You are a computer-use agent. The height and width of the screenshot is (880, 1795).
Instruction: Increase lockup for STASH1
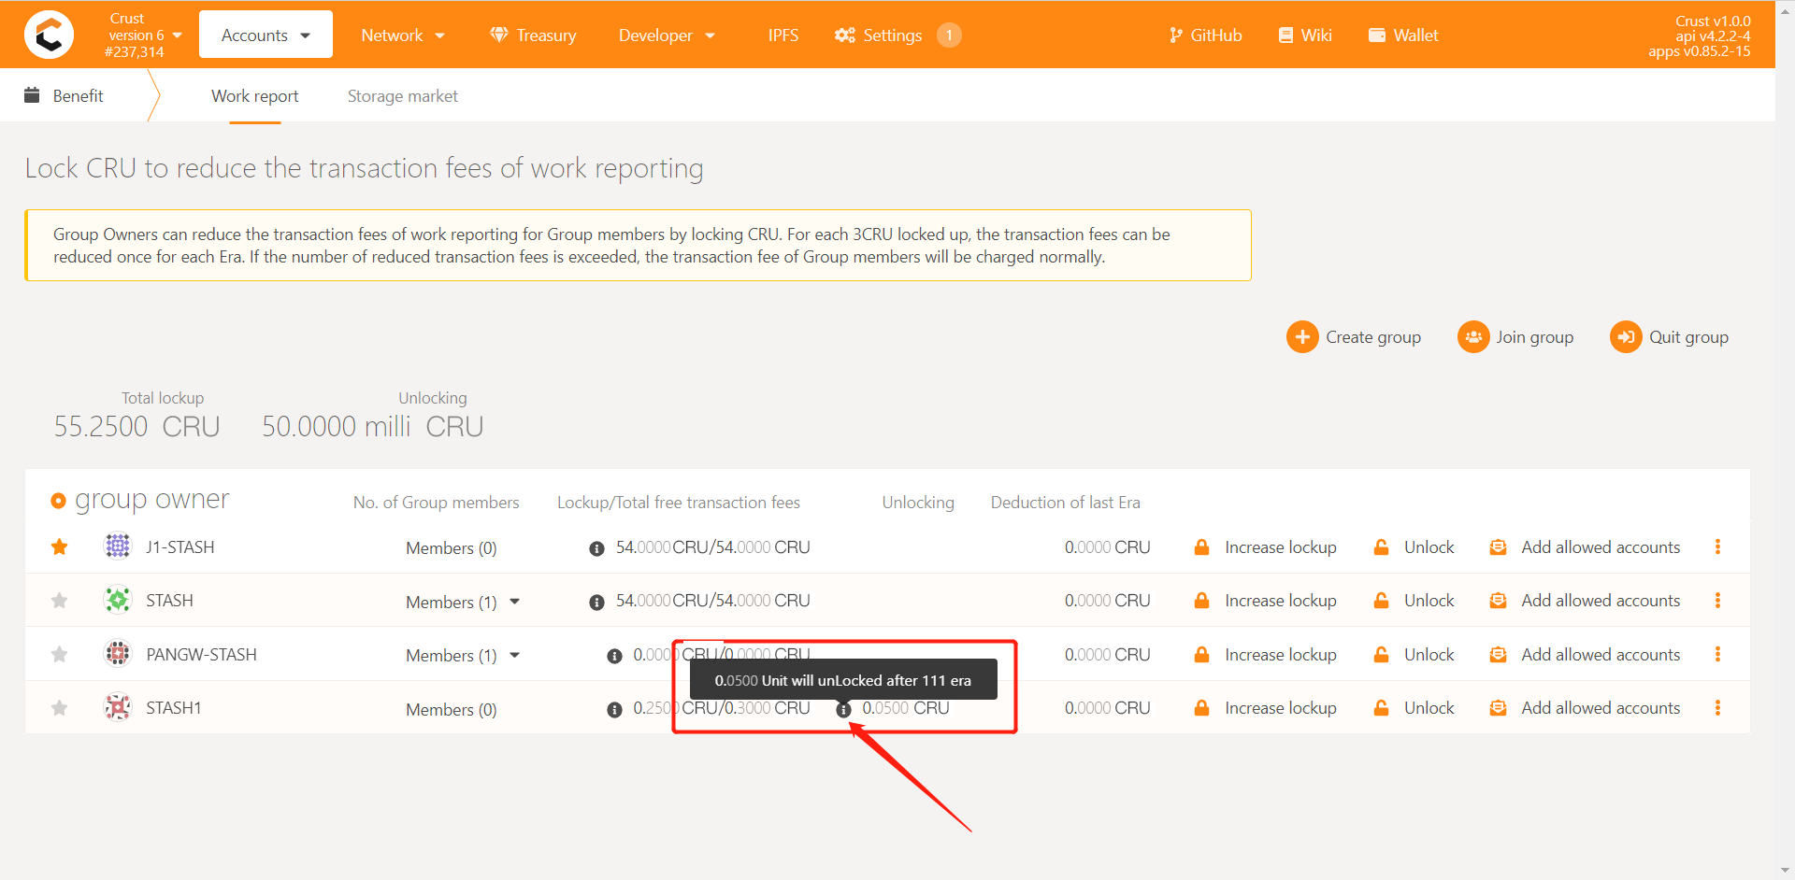click(x=1265, y=707)
